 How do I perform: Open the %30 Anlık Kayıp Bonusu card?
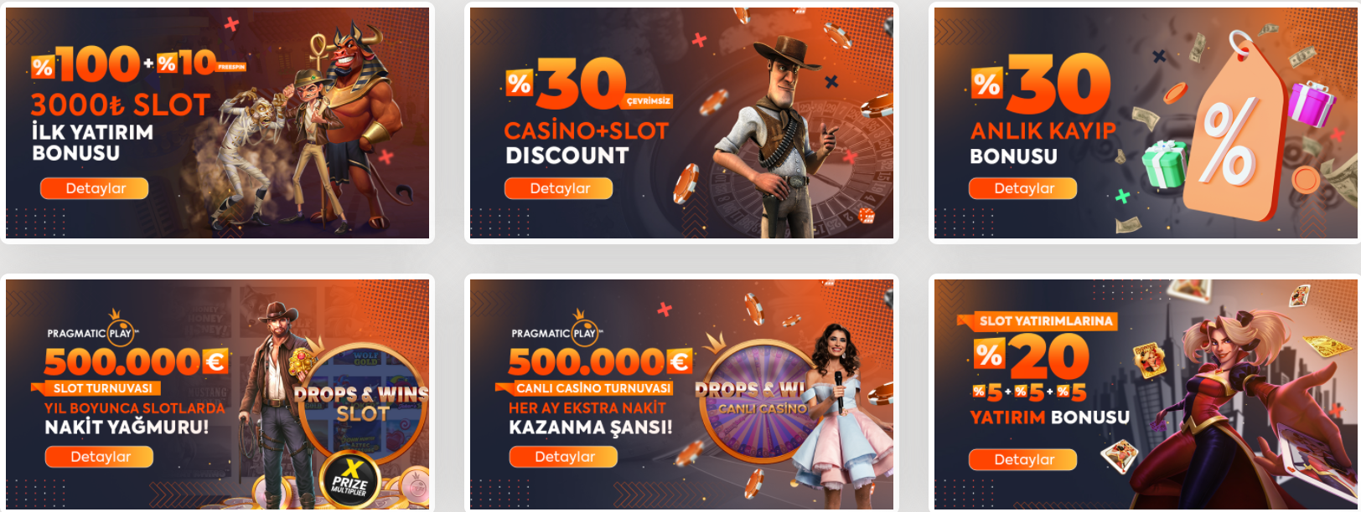click(1146, 123)
